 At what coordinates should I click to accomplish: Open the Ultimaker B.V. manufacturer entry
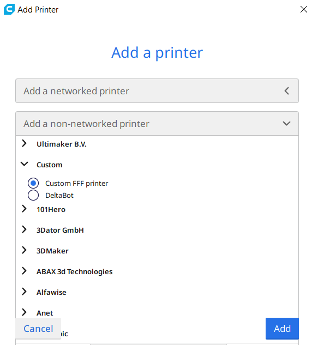(x=62, y=144)
